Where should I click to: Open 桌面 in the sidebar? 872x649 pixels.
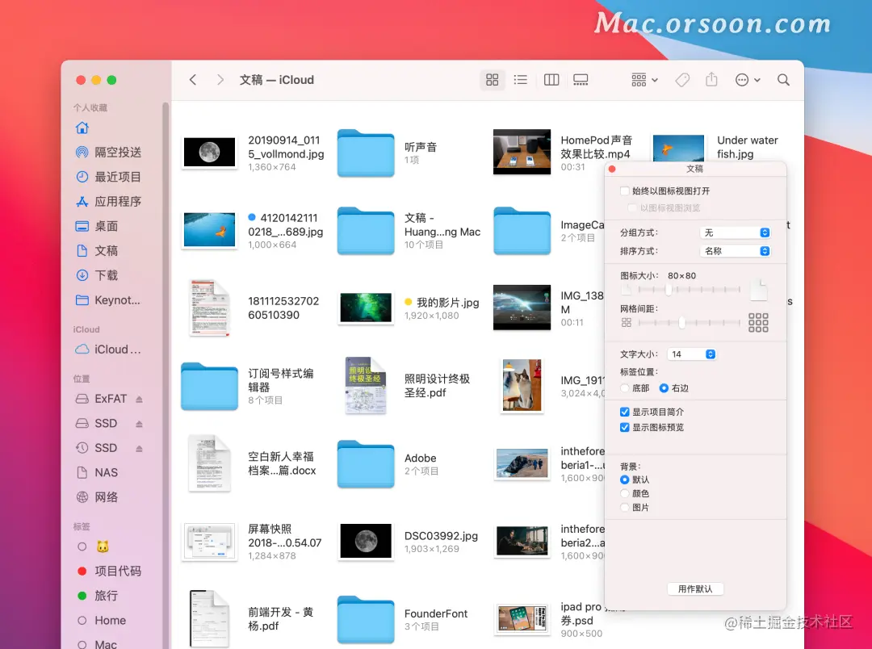(97, 226)
